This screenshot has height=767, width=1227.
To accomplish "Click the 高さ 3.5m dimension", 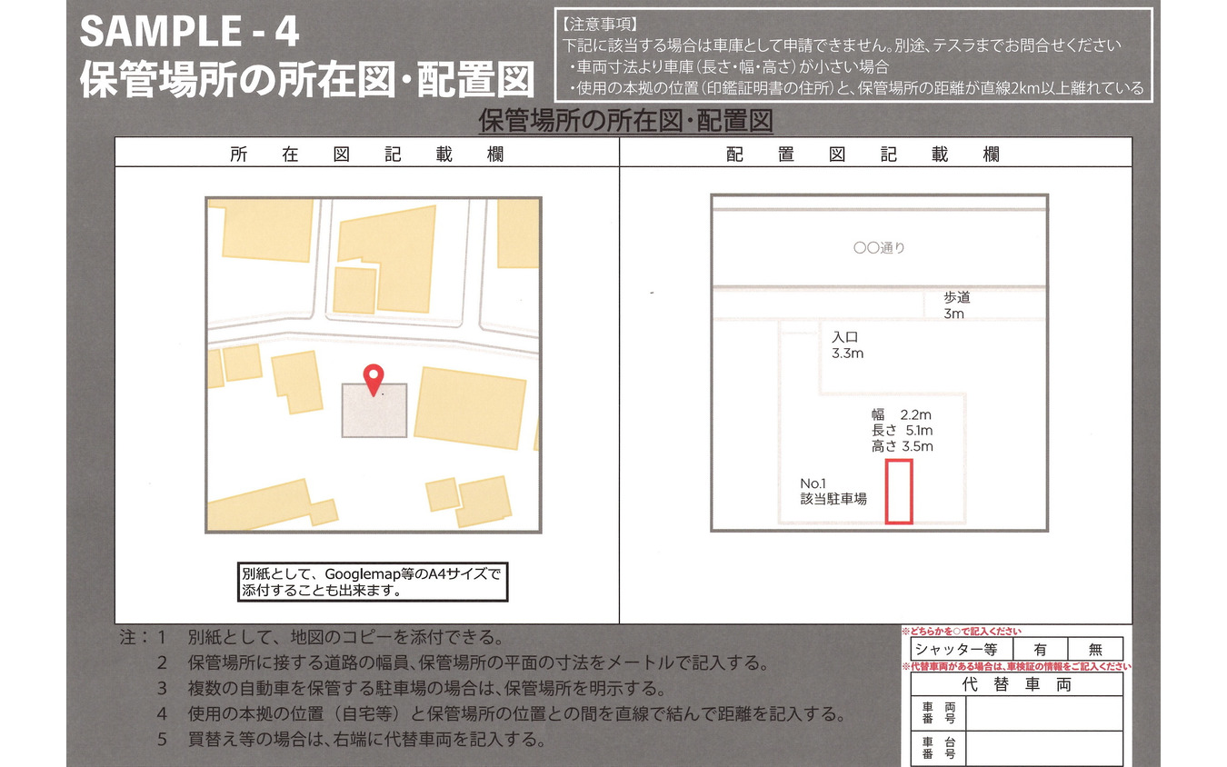I will [x=902, y=446].
